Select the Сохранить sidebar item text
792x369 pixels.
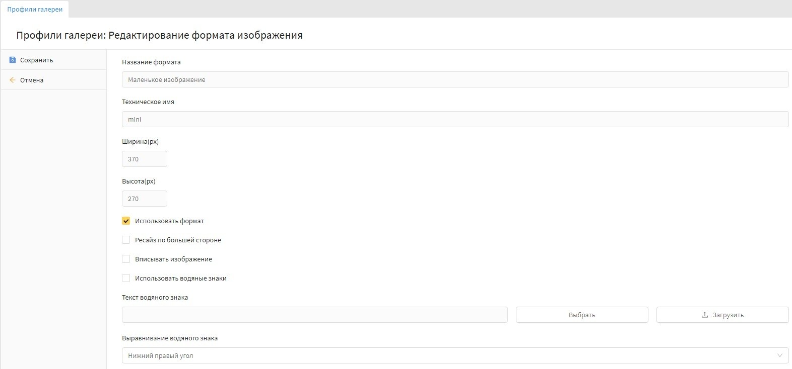(36, 60)
